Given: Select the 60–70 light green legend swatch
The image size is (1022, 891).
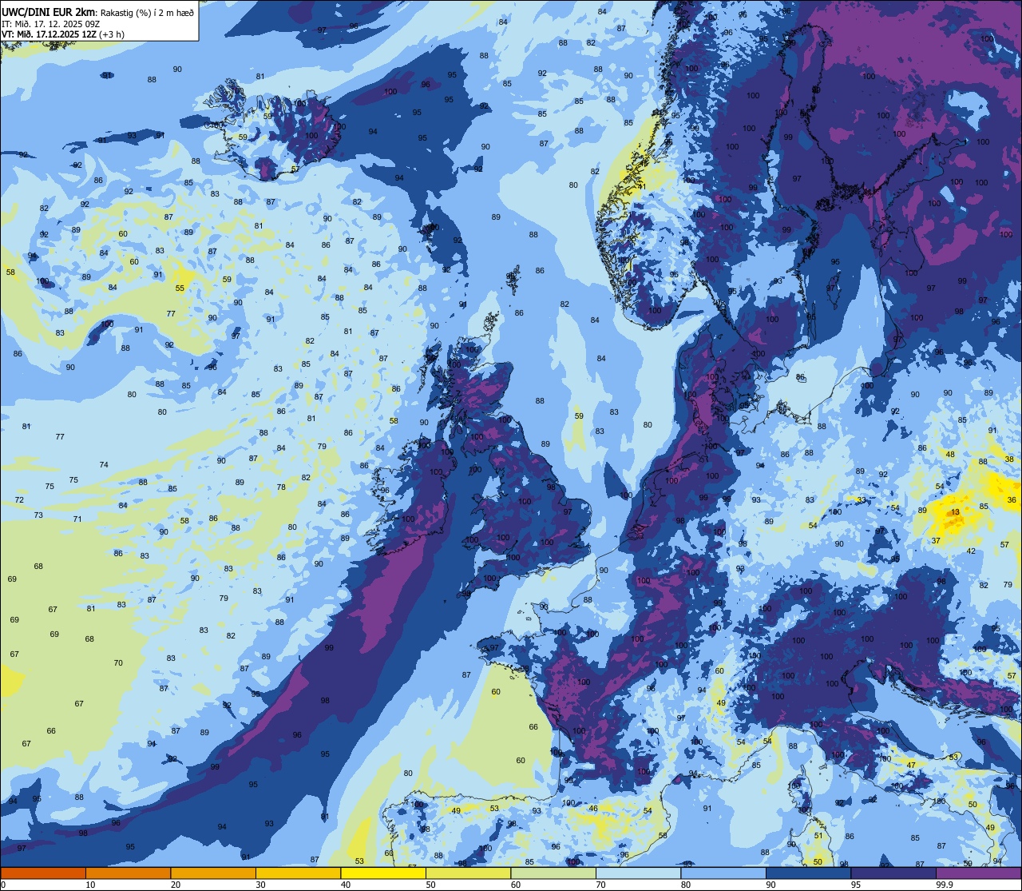Looking at the screenshot, I should point(553,873).
